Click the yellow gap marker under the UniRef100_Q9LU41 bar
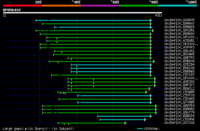The image size is (200, 131). [x=62, y=52]
